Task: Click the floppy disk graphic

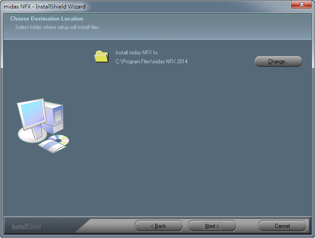Action: 49,147
